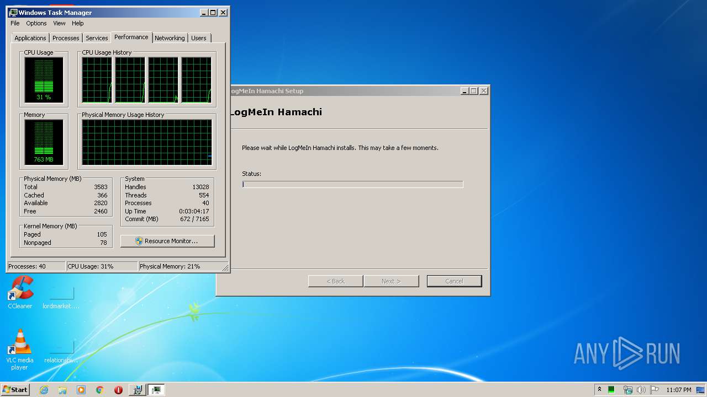Image resolution: width=707 pixels, height=397 pixels.
Task: Open the volume speaker tray icon
Action: pyautogui.click(x=641, y=390)
